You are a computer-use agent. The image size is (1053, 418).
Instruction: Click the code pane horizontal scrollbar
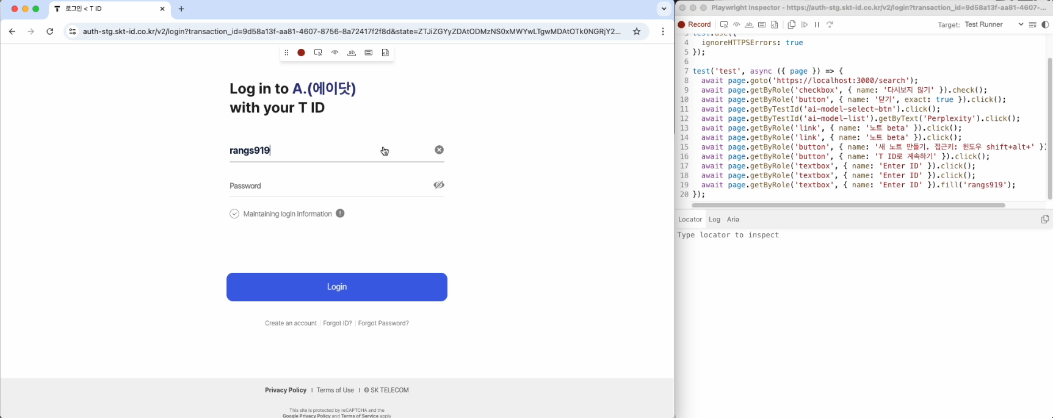pos(849,206)
